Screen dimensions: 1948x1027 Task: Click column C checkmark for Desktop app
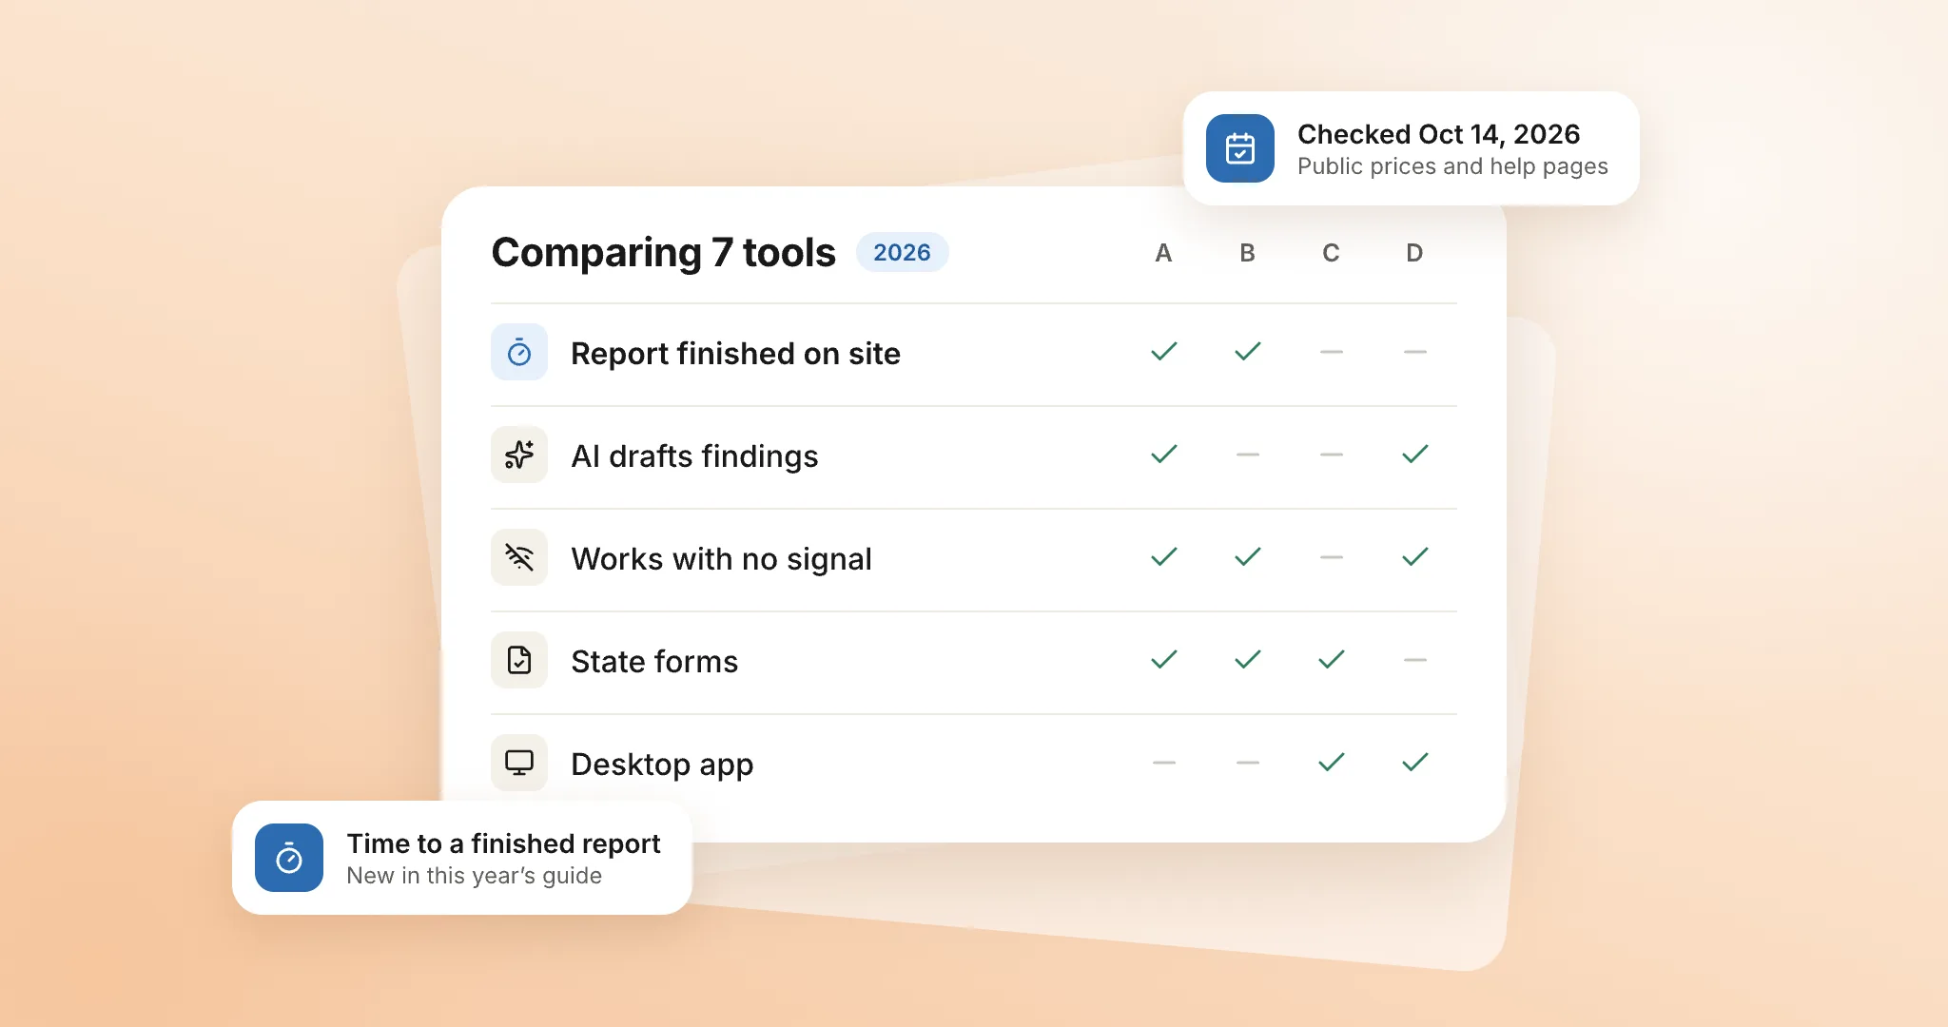point(1332,763)
